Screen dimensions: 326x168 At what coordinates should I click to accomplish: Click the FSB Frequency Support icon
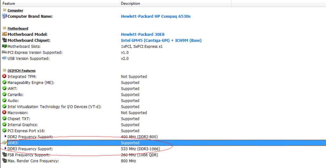4,155
